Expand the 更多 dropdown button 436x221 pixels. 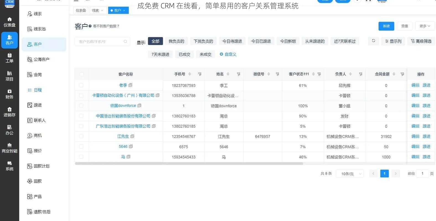425,26
